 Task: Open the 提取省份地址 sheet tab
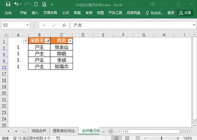[64, 131]
